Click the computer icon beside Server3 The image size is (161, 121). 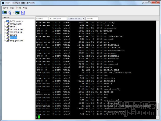8,38
